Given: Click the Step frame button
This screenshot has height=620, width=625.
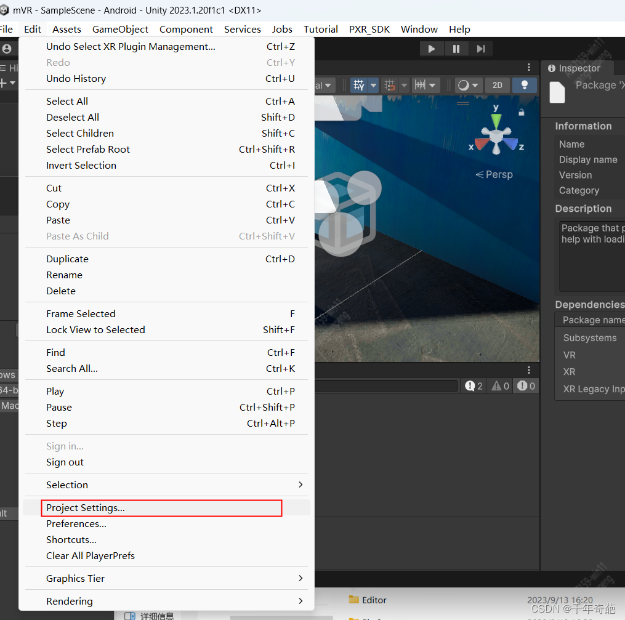Looking at the screenshot, I should [x=481, y=49].
